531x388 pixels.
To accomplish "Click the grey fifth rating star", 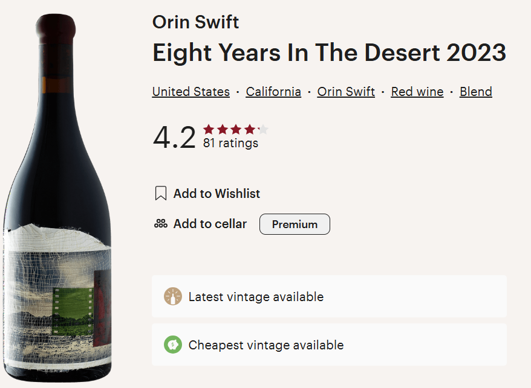I will click(x=264, y=129).
